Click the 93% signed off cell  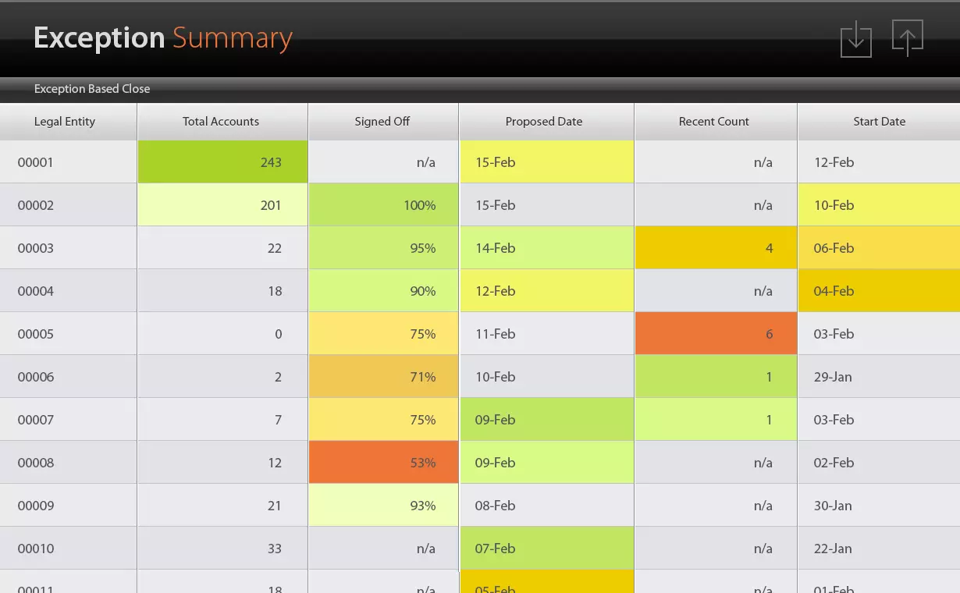pyautogui.click(x=383, y=506)
